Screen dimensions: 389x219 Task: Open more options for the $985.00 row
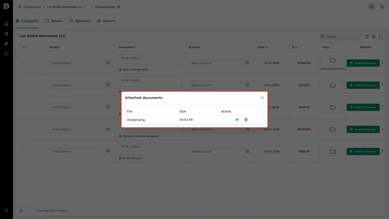pos(383,151)
